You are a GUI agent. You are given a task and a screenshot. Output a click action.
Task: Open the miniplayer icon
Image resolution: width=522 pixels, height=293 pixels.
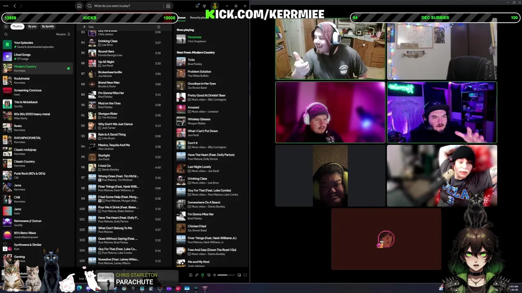pos(239,275)
